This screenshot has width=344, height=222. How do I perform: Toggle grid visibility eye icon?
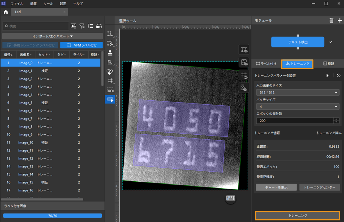coord(244,75)
